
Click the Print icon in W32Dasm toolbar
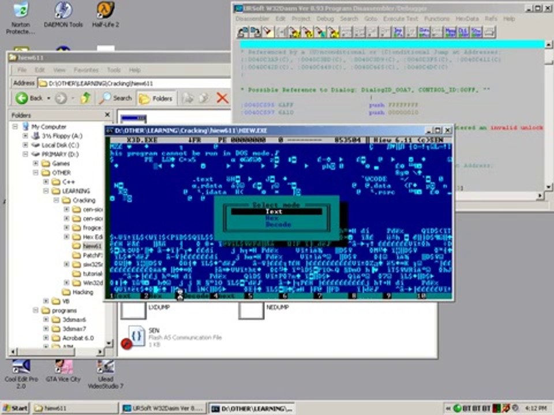(x=489, y=32)
